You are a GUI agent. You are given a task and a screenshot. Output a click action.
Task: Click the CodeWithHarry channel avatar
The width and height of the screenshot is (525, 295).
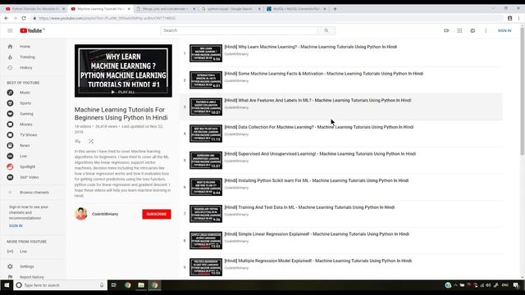pos(81,214)
